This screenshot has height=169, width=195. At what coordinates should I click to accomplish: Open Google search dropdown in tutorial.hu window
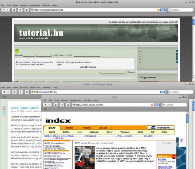170,10
